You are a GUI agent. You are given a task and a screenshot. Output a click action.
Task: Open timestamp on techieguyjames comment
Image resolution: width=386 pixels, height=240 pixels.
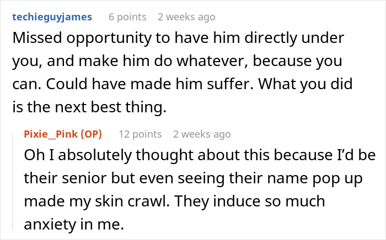186,17
